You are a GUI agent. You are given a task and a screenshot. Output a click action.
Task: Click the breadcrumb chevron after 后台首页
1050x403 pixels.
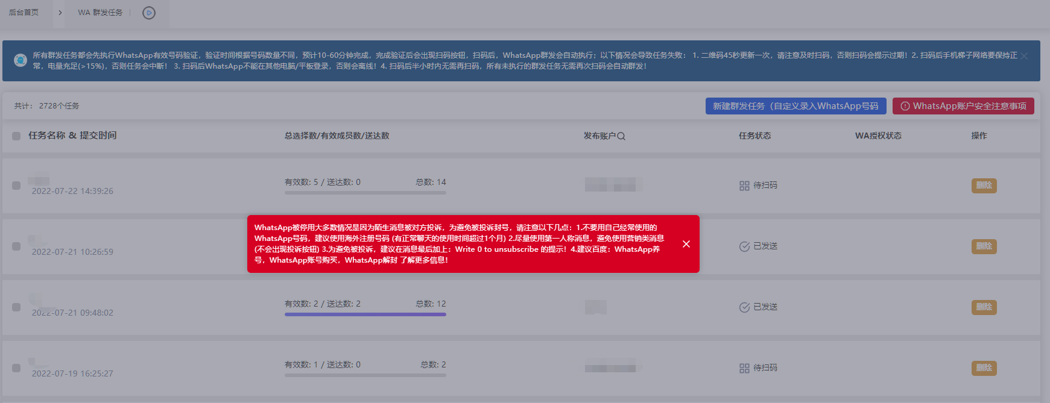click(x=60, y=13)
